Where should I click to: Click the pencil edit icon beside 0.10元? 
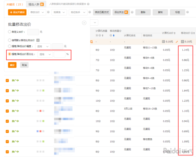pos(177,41)
